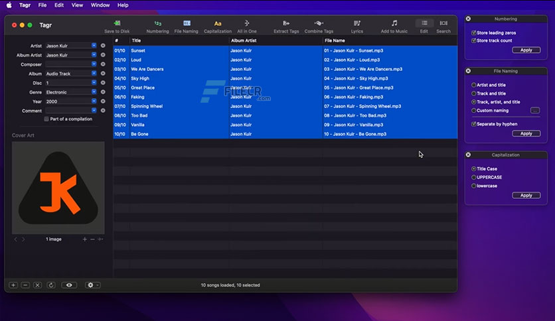Screen dimensions: 555x321
Task: Open the Edit menu in menu bar
Action: pyautogui.click(x=59, y=5)
